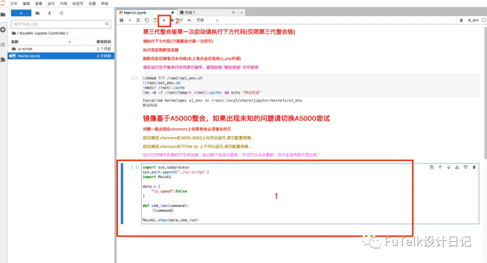Open the extension manager puzzle icon
The height and width of the screenshot is (263, 487).
point(3,59)
